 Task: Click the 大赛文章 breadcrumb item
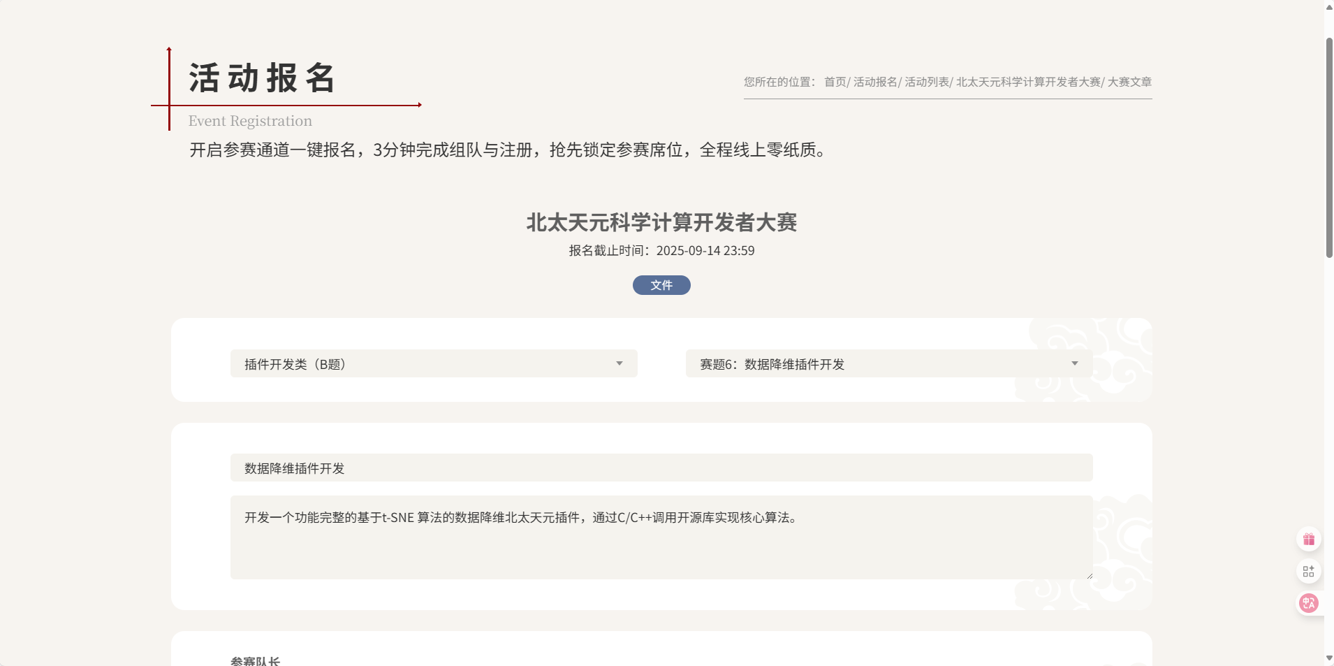pos(1129,82)
